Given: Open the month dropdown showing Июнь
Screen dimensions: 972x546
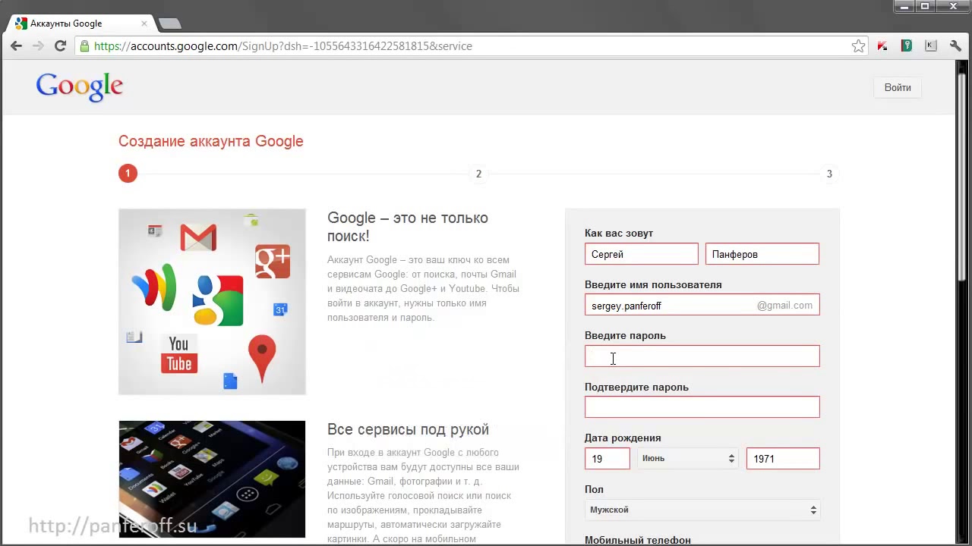Looking at the screenshot, I should (688, 458).
